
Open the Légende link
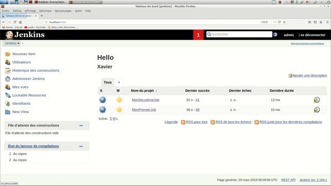(171, 122)
